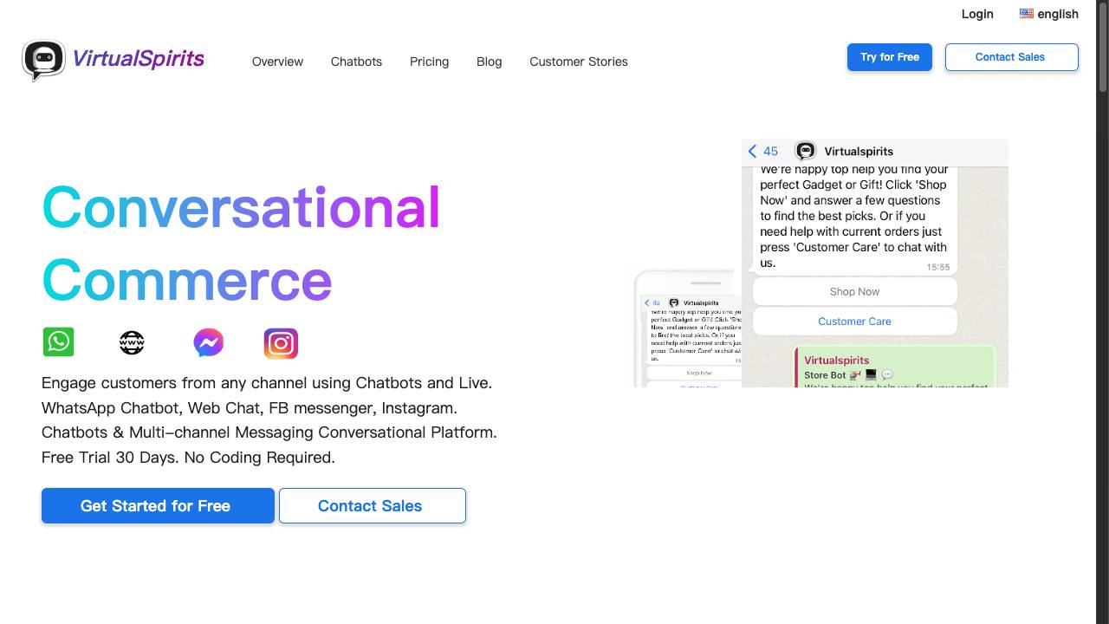Image resolution: width=1109 pixels, height=624 pixels.
Task: Click the Conversational Commerce heading
Action: point(241,244)
